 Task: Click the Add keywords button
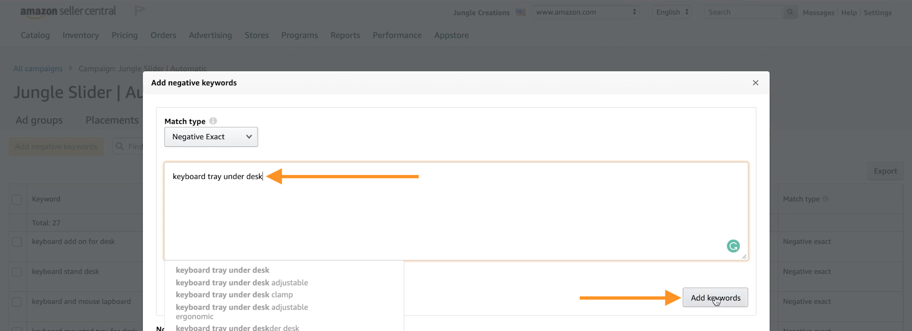point(715,298)
